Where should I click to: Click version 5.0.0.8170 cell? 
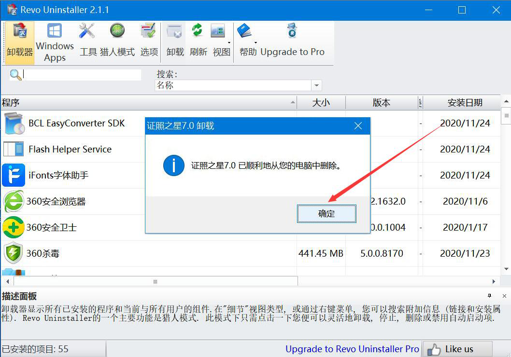382,253
